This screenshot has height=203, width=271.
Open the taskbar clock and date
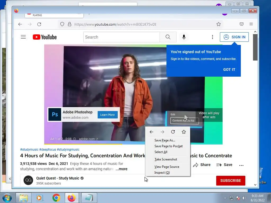coord(258,198)
